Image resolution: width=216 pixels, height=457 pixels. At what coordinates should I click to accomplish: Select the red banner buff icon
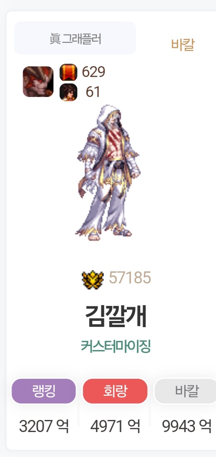pos(68,72)
